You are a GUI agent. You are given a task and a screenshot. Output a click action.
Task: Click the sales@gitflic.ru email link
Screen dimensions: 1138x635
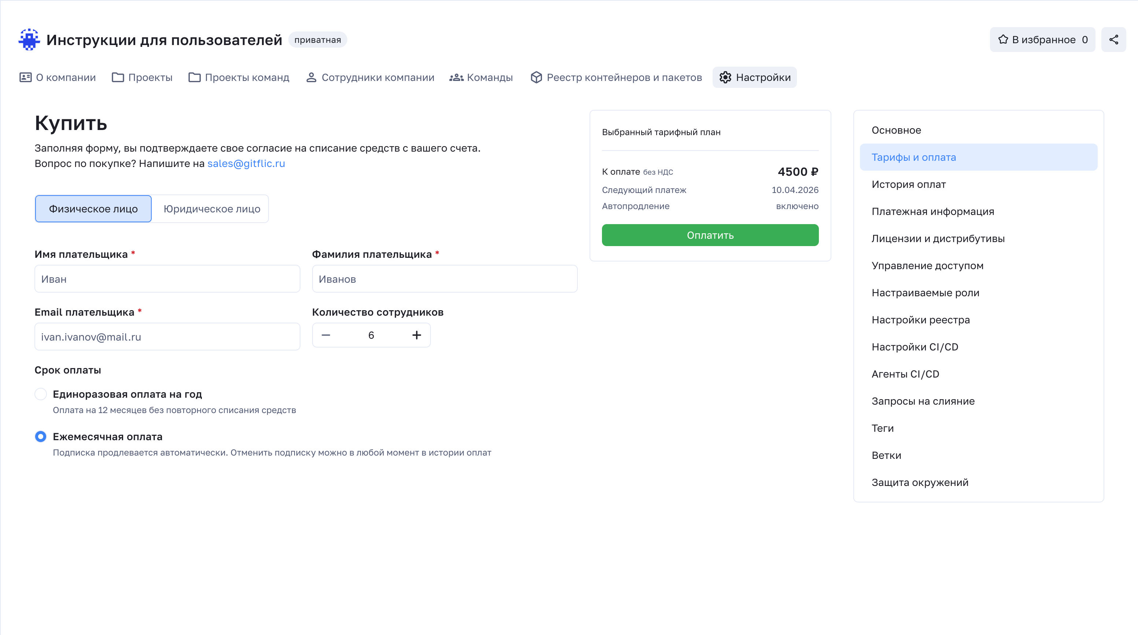246,163
